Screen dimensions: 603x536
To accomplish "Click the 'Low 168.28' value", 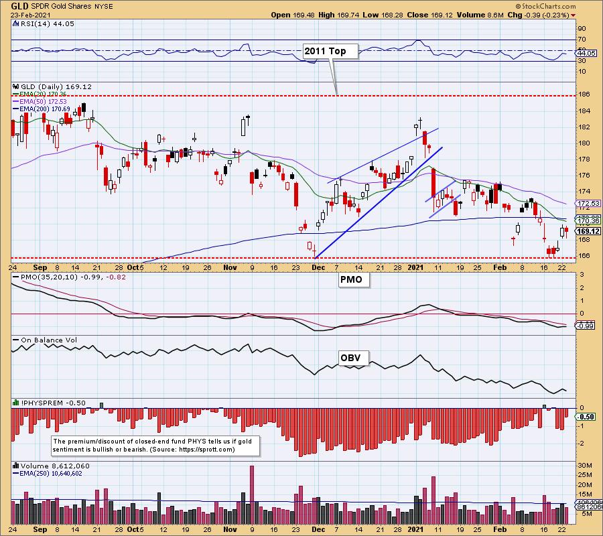I will pyautogui.click(x=383, y=15).
